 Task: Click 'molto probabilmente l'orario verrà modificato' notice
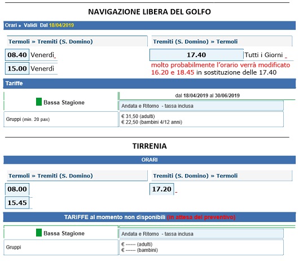coord(221,65)
